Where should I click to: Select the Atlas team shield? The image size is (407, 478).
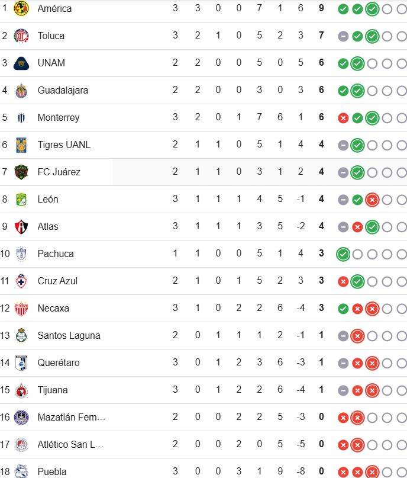pyautogui.click(x=21, y=226)
